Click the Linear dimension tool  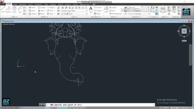[x=98, y=8]
